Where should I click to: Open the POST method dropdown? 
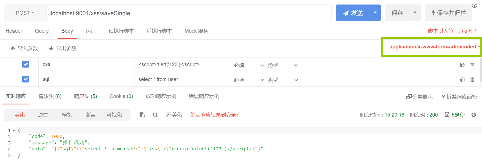tap(25, 13)
